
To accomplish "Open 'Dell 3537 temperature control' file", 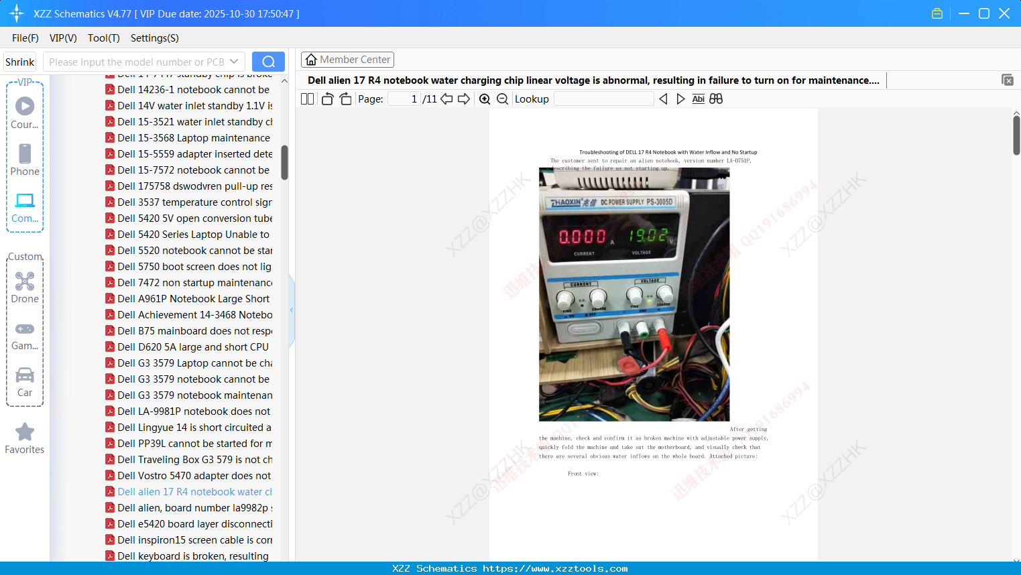I will (188, 202).
